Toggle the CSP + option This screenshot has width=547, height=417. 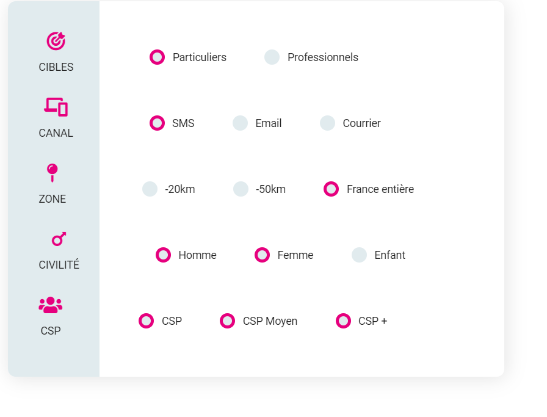coord(343,321)
